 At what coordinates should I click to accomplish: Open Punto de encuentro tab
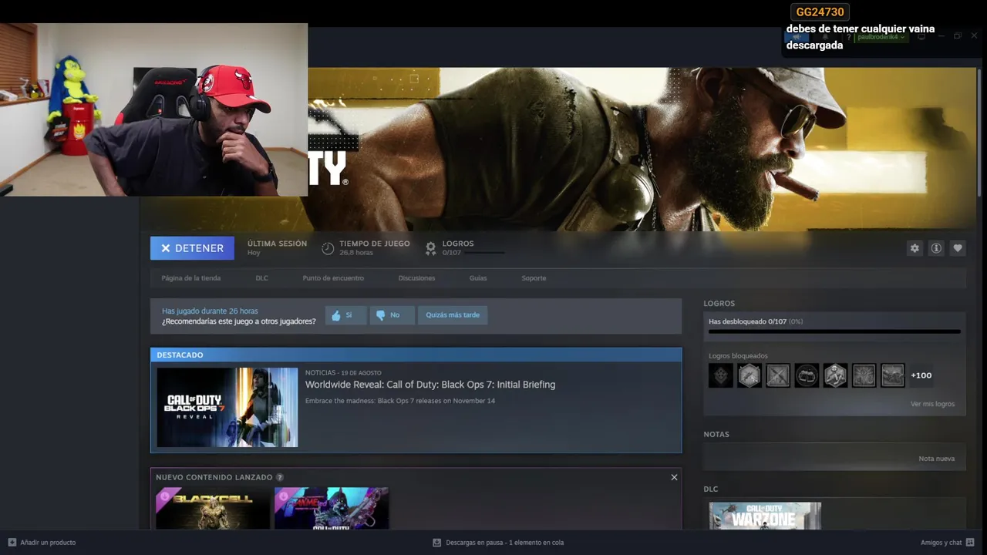(333, 278)
